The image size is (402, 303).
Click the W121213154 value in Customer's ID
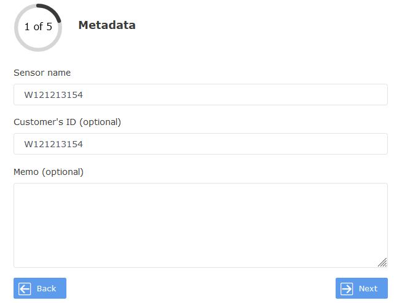[x=53, y=144]
